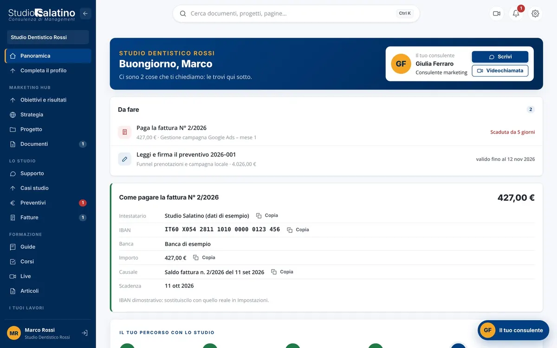The image size is (557, 348).
Task: Click the Studio Dentistico Rossi selector in sidebar
Action: coord(48,37)
